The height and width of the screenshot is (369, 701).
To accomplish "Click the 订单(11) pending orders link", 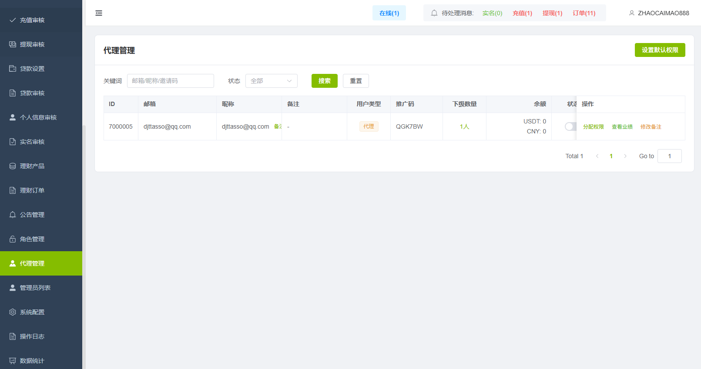I will click(x=584, y=13).
